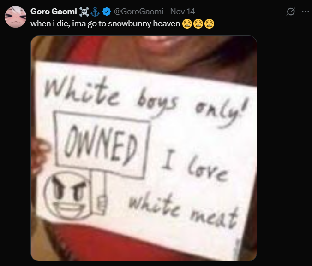The height and width of the screenshot is (266, 312).
Task: Click the last weary face emoji
Action: [209, 23]
